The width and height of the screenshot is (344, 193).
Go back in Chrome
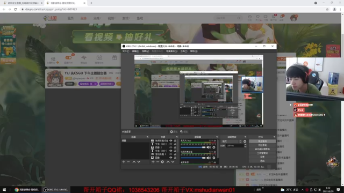(4, 9)
